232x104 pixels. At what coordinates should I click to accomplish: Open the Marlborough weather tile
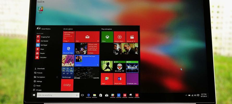click(x=68, y=73)
